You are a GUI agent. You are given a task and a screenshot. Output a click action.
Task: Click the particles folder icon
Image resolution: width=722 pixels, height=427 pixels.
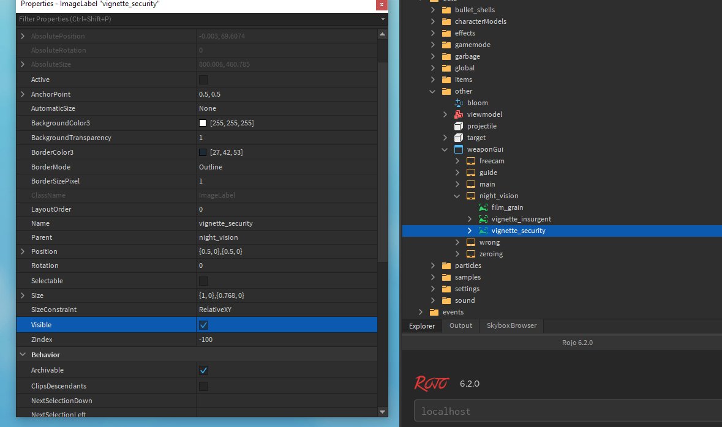click(x=446, y=265)
